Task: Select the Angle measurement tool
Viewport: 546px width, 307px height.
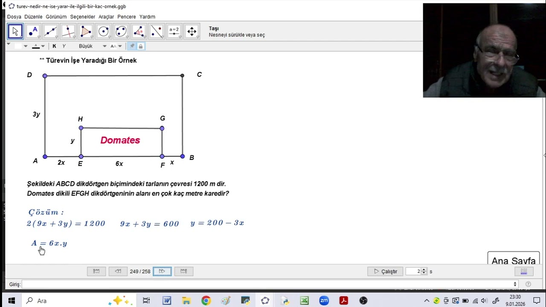Action: 139,32
